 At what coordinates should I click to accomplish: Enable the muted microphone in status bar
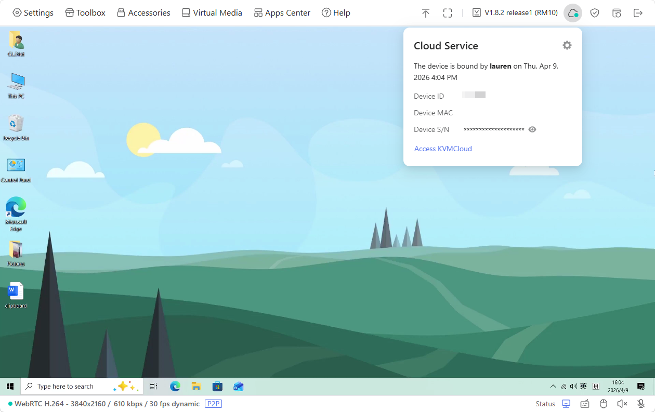pyautogui.click(x=641, y=404)
